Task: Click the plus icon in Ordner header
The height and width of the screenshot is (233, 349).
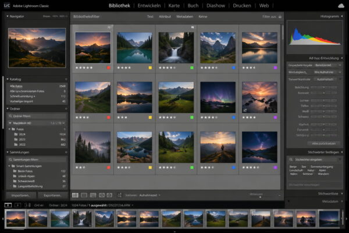Action: click(66, 109)
